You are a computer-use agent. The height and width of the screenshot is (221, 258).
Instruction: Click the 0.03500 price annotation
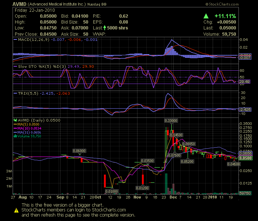coord(147,161)
